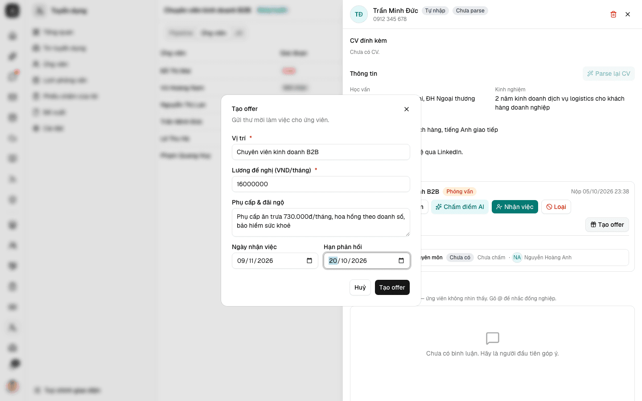Click the CV đính kèm heading
The width and height of the screenshot is (642, 401).
(x=368, y=41)
